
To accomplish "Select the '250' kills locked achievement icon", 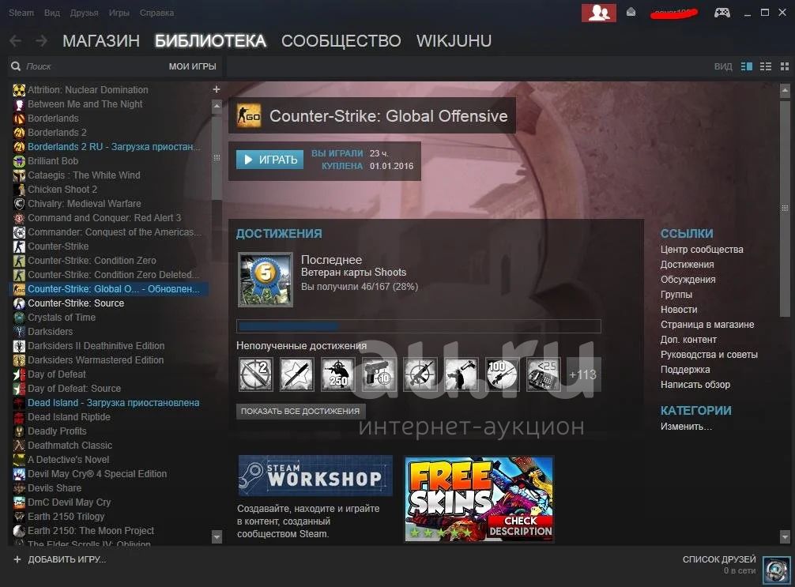I will point(337,374).
